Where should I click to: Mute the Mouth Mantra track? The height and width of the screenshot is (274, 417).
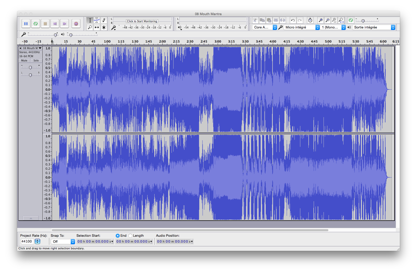(24, 60)
